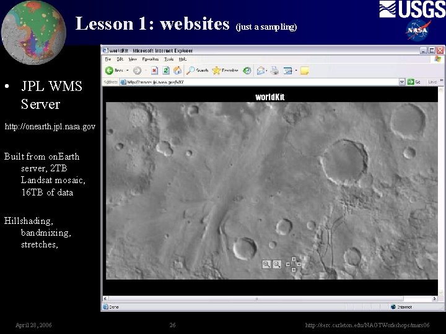Image resolution: width=446 pixels, height=334 pixels.
Task: Open the onearth.jpl.nasa.gov link
Action: pos(50,126)
